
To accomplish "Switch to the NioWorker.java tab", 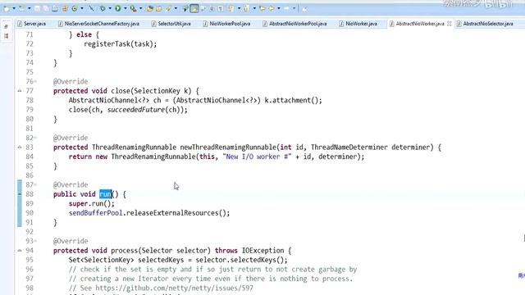I will pyautogui.click(x=358, y=24).
